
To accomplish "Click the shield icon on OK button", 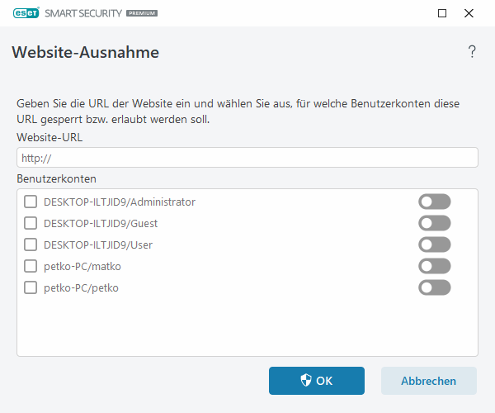I will (305, 381).
